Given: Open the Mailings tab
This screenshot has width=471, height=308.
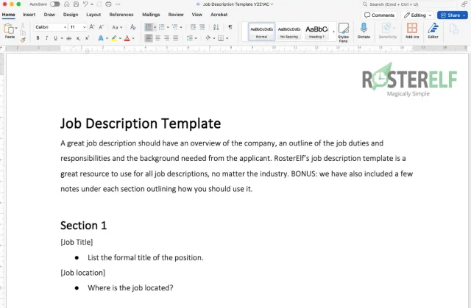Looking at the screenshot, I should (x=151, y=15).
